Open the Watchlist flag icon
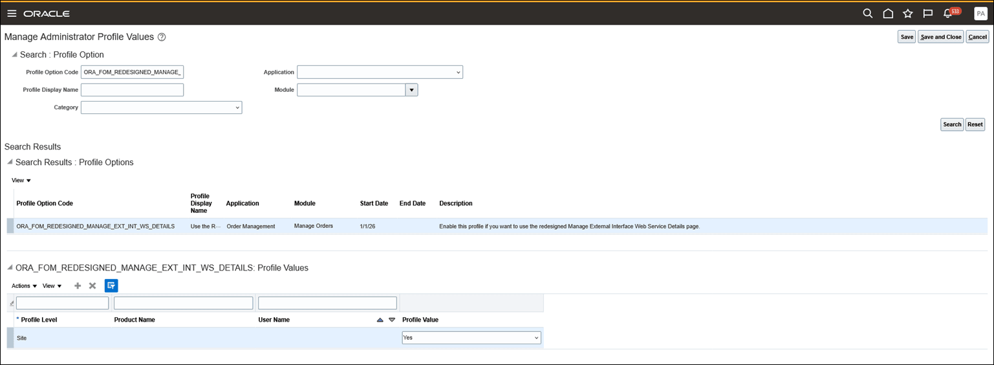The image size is (994, 365). [927, 14]
